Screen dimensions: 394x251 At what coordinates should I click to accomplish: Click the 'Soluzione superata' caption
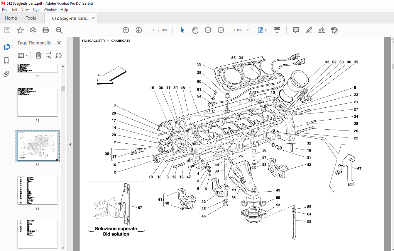(x=116, y=228)
